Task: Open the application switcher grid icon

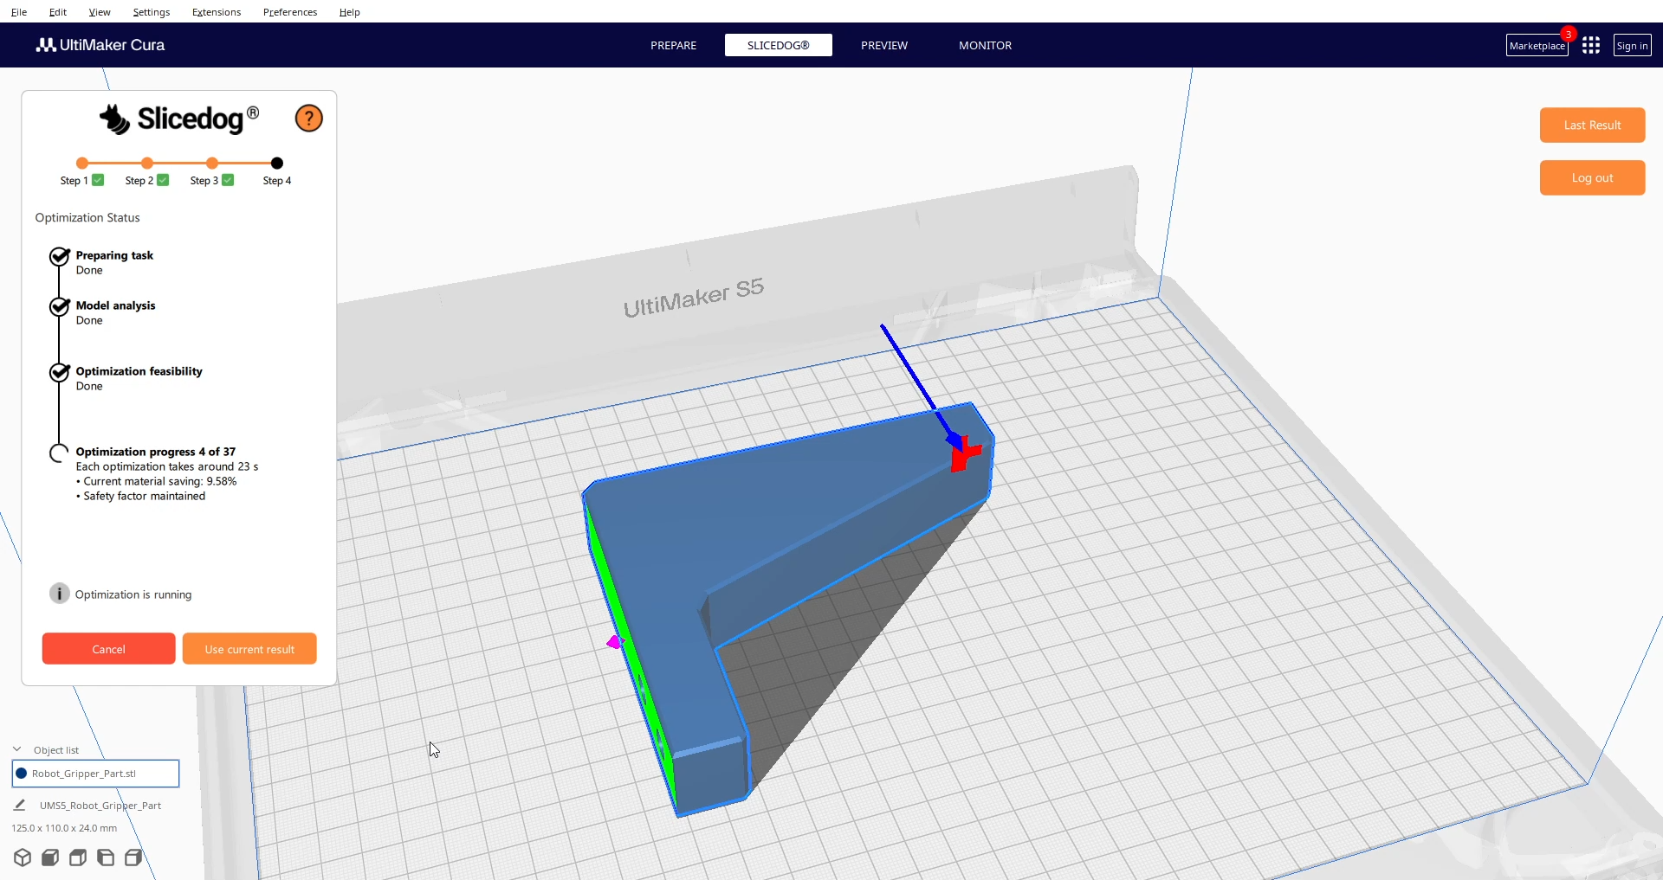Action: [x=1590, y=46]
